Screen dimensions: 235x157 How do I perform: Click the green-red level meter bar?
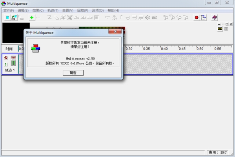102,28
